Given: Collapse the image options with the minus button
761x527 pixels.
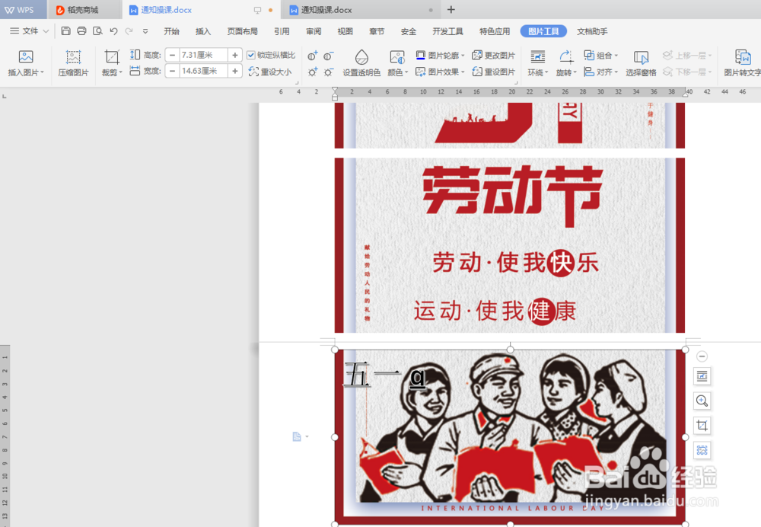Looking at the screenshot, I should pyautogui.click(x=702, y=356).
